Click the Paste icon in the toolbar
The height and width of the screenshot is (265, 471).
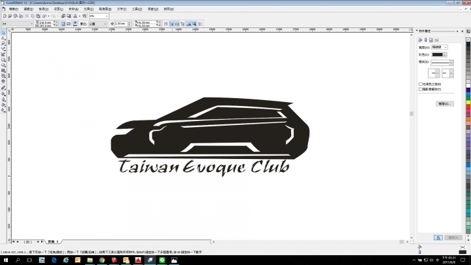tap(38, 16)
